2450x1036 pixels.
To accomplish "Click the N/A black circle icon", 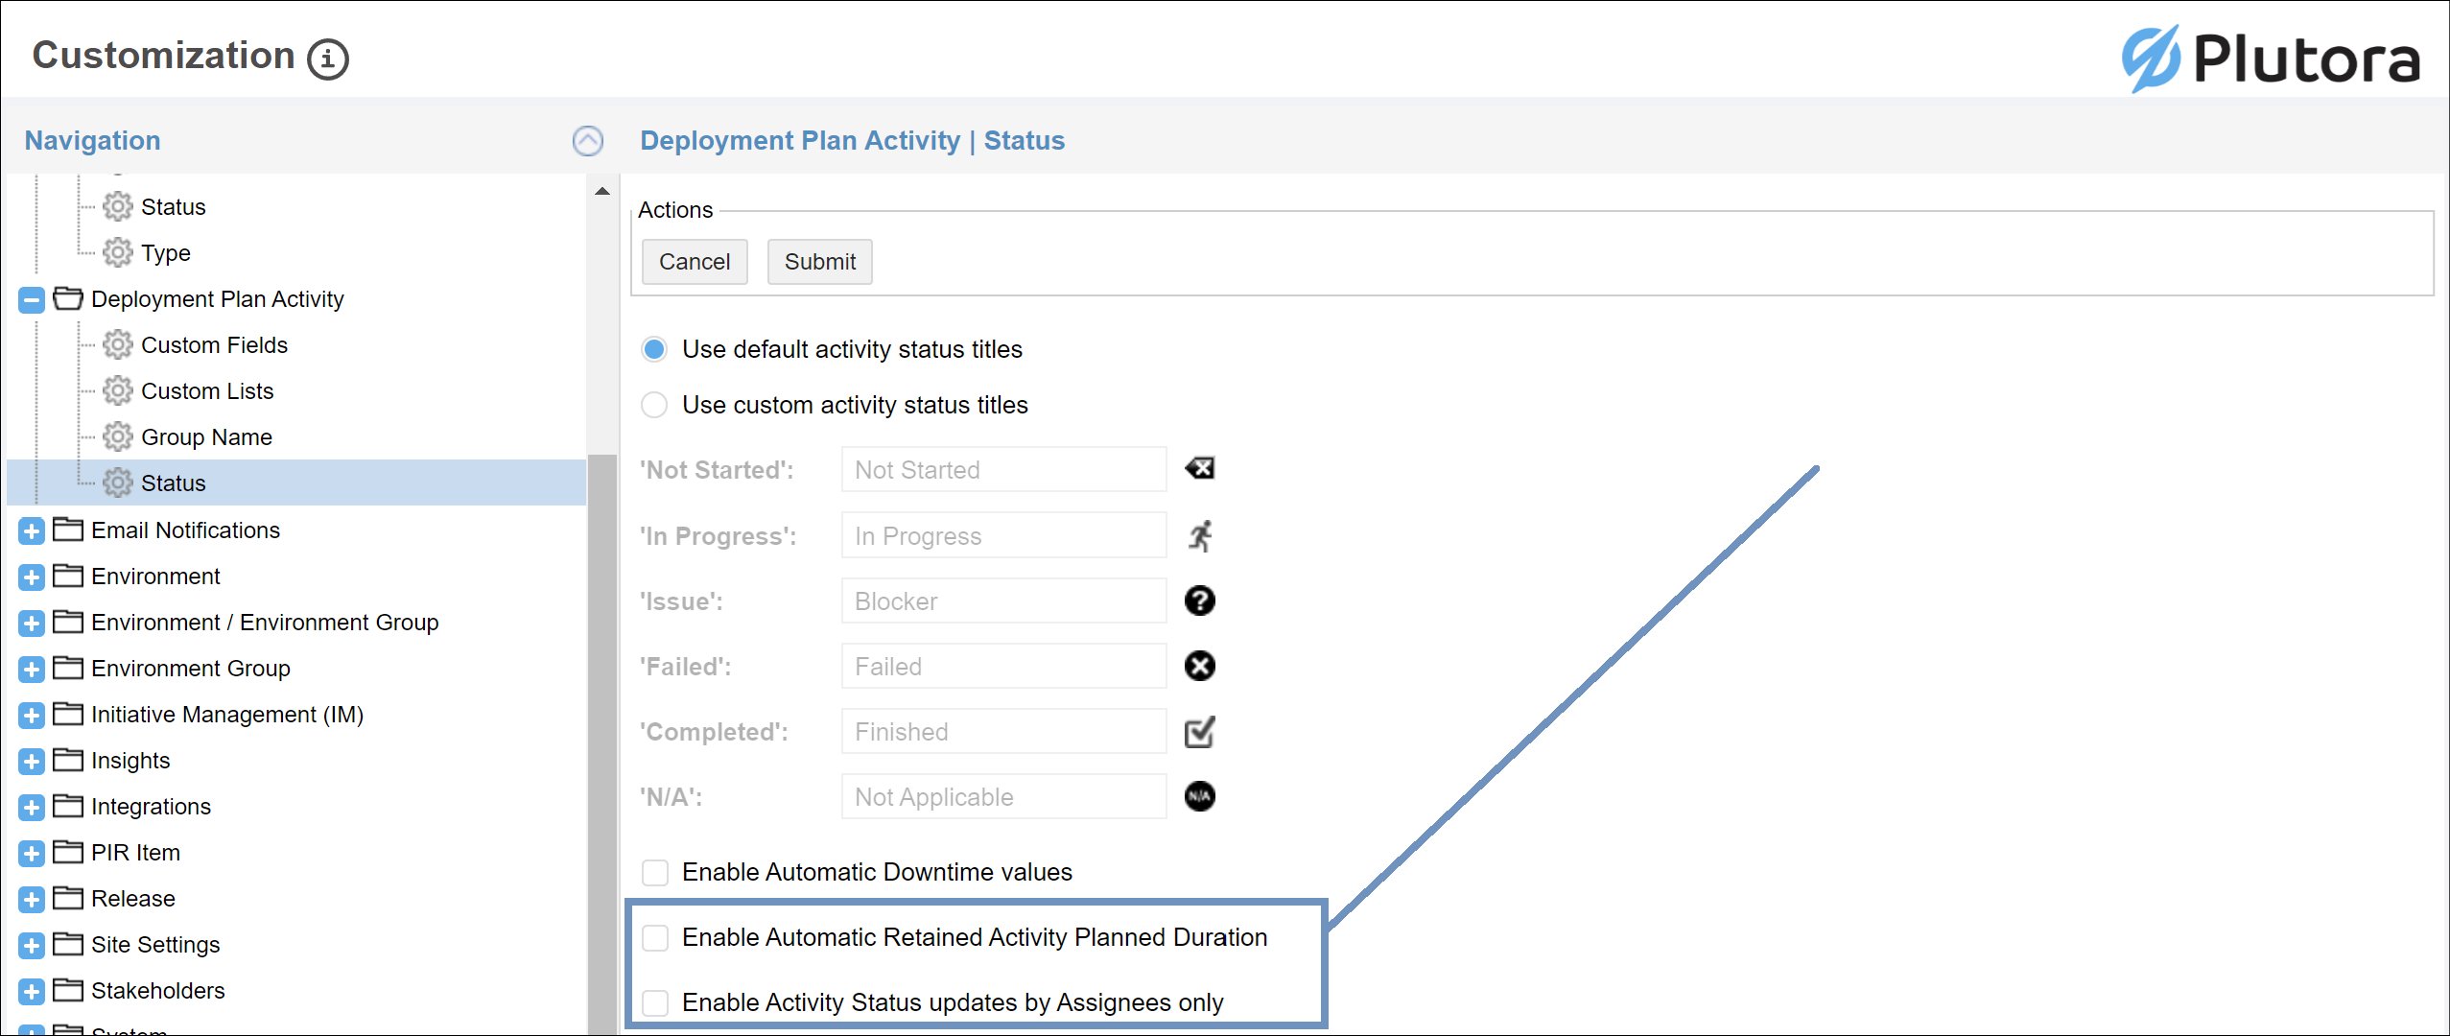I will click(1199, 796).
